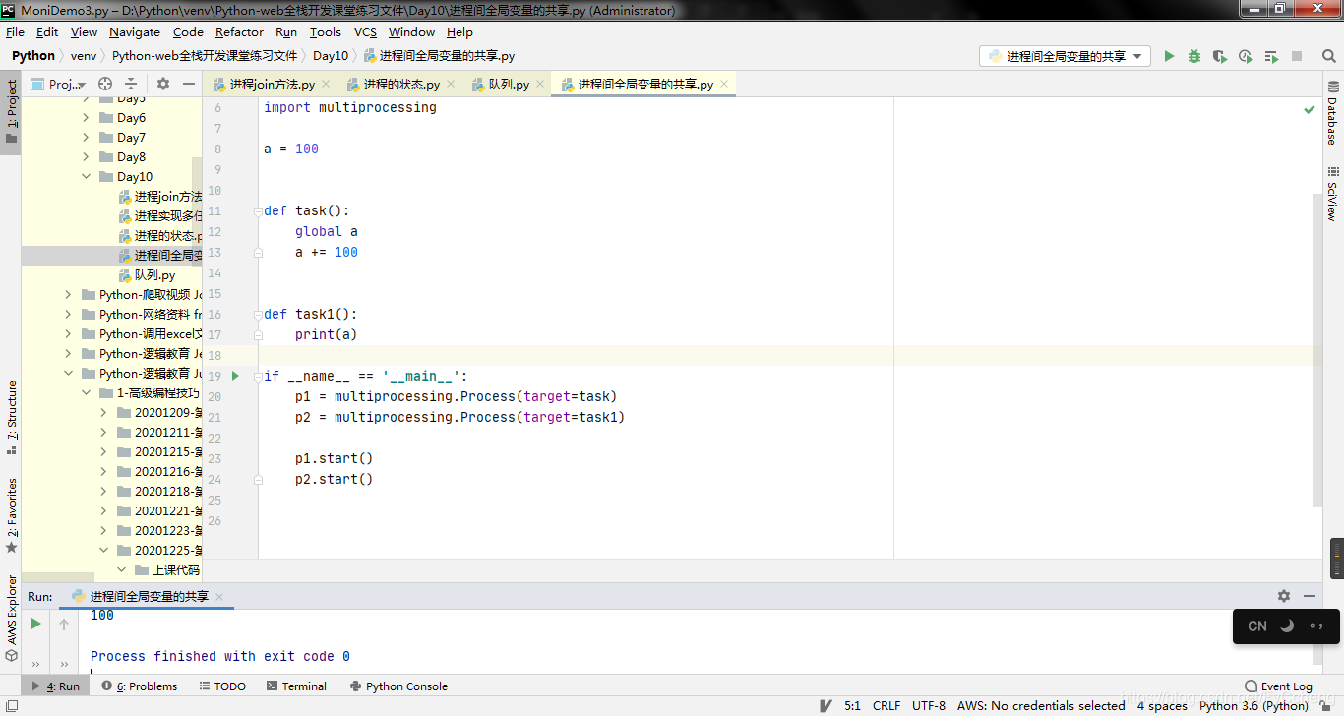Click the profile run icon

tap(1246, 56)
